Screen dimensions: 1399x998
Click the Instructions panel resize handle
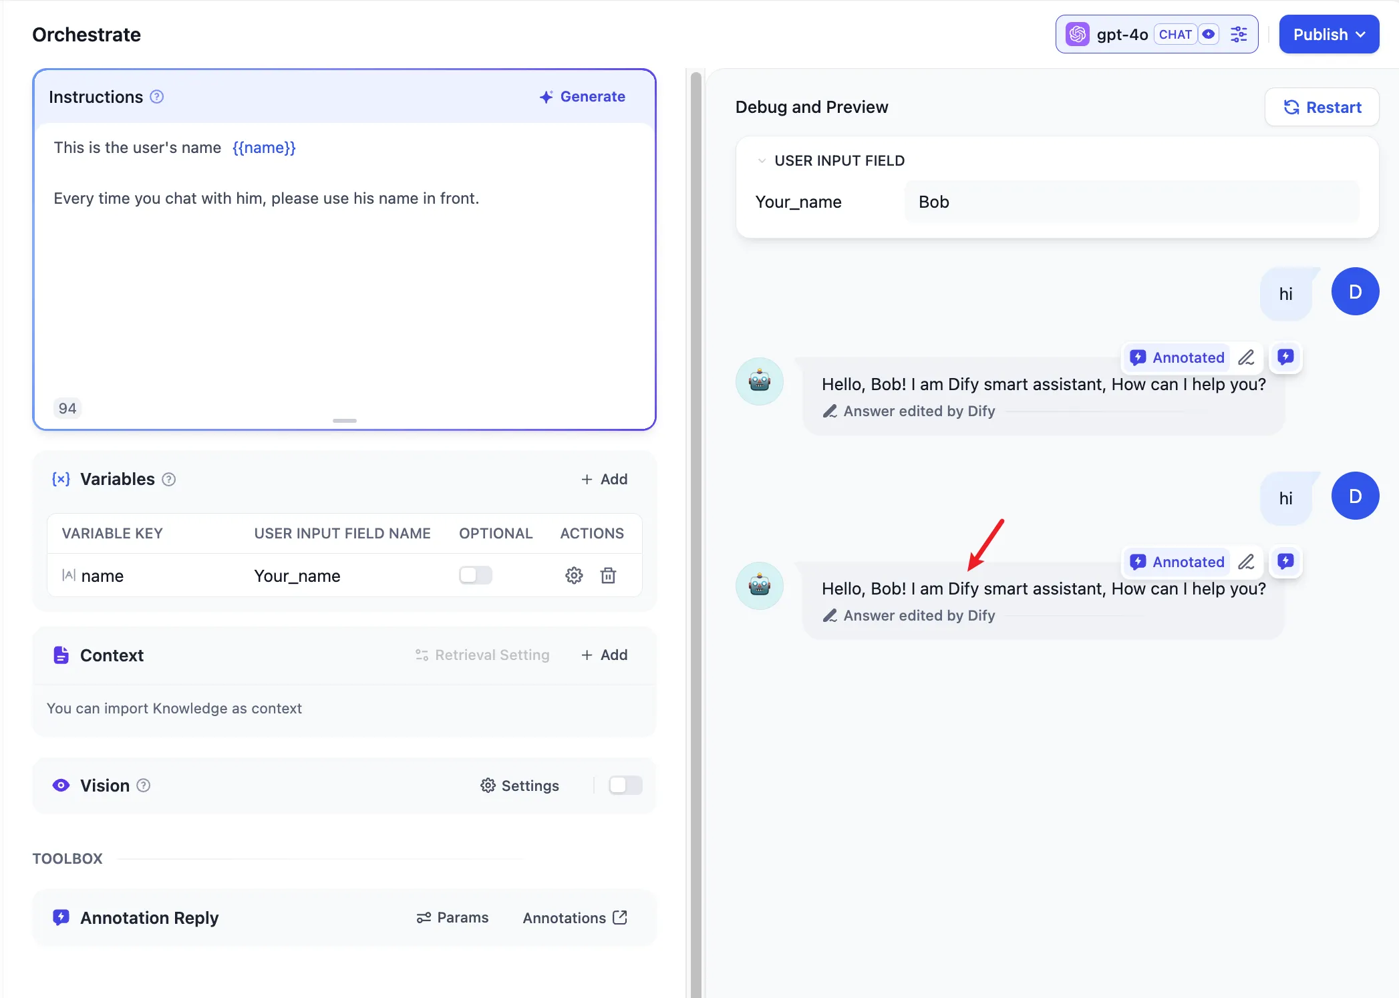point(345,421)
